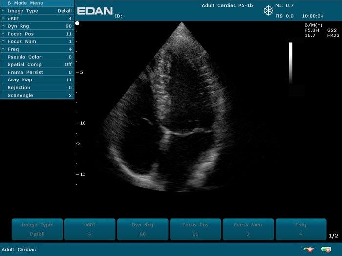Select Dyn Rng in the B Mode menu
342x256 pixels.
click(37, 26)
